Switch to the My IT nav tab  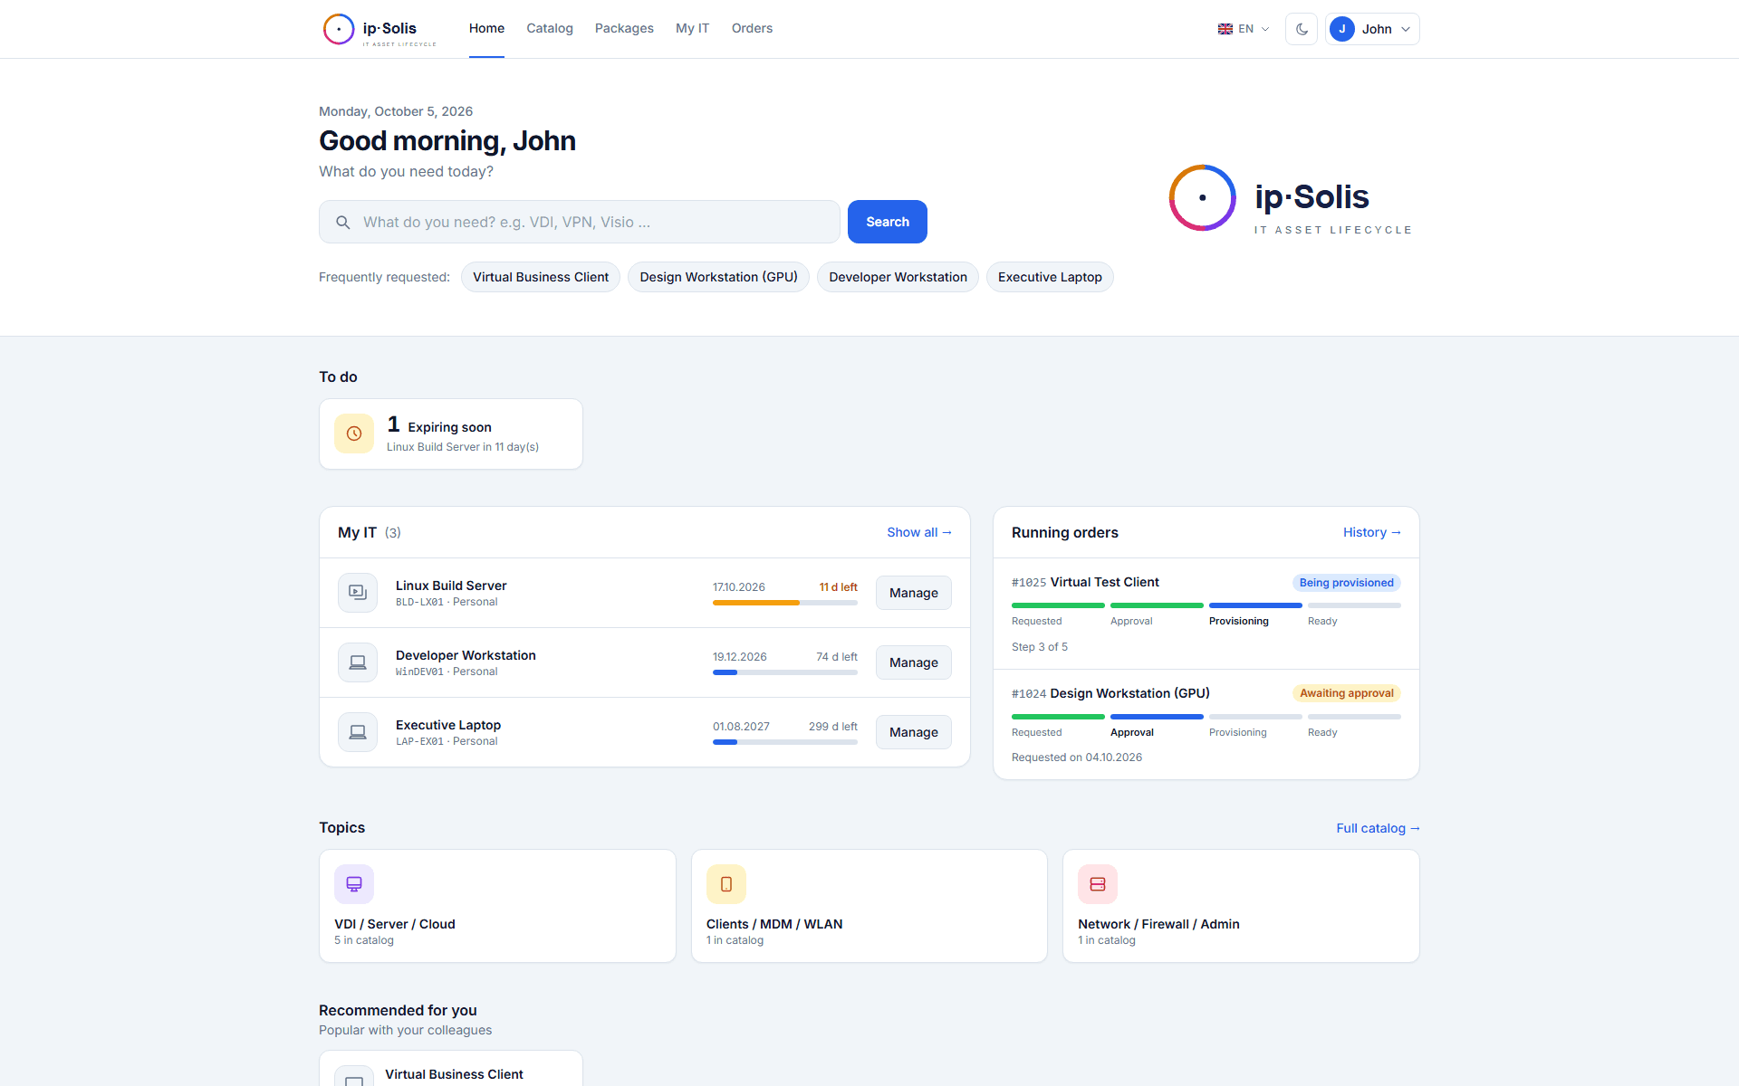pyautogui.click(x=692, y=29)
